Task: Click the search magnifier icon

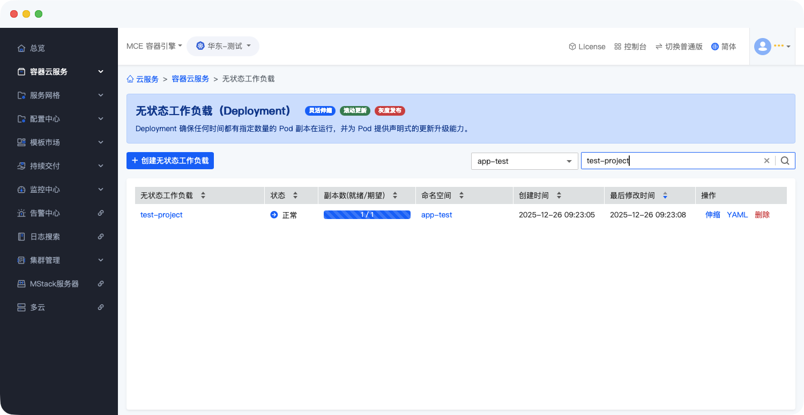Action: (785, 161)
